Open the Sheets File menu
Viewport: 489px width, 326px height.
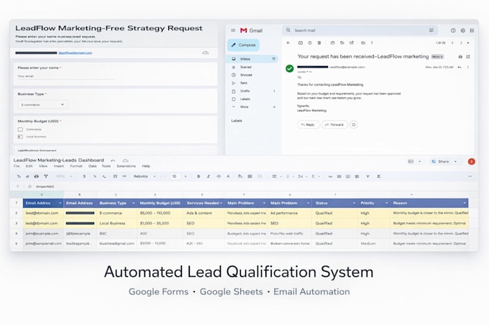coord(17,166)
